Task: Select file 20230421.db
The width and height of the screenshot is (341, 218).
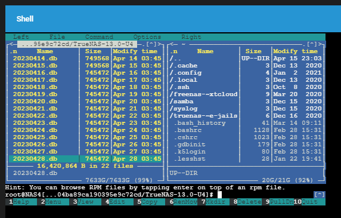Action: (x=85, y=109)
